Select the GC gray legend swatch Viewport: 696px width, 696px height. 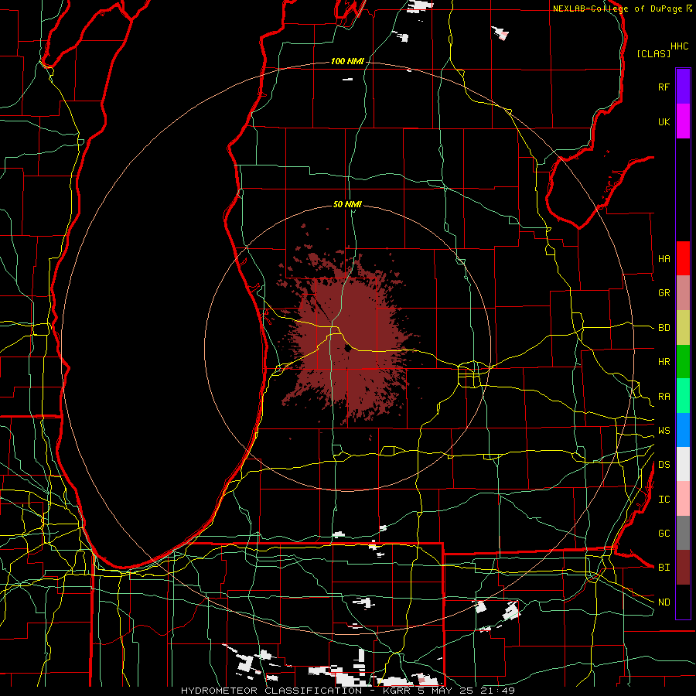coord(683,533)
